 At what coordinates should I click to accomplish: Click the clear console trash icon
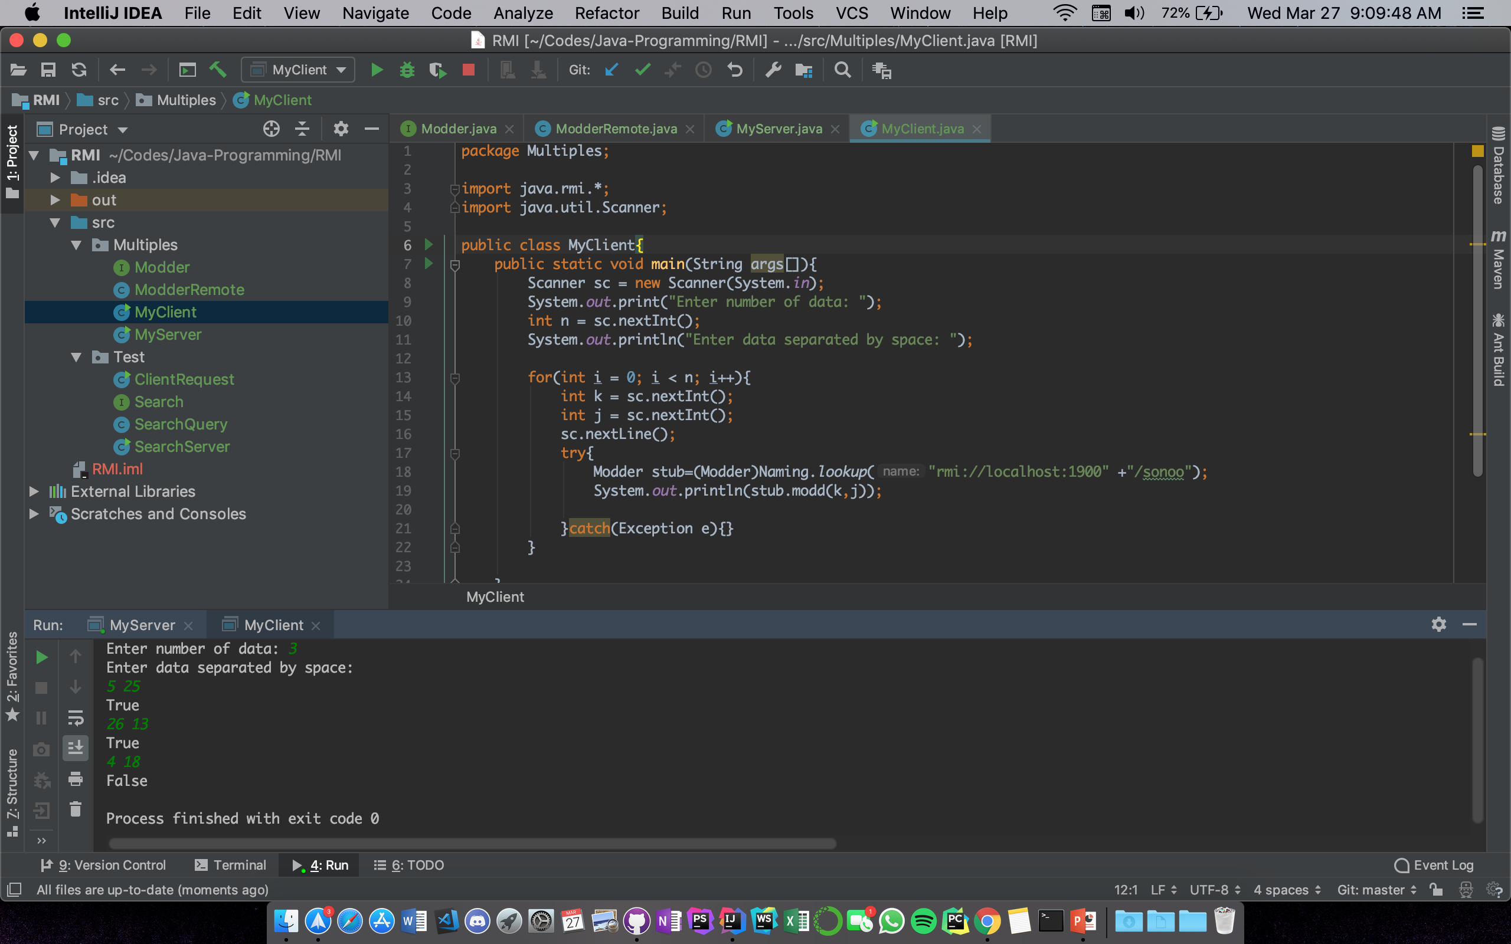click(x=76, y=809)
